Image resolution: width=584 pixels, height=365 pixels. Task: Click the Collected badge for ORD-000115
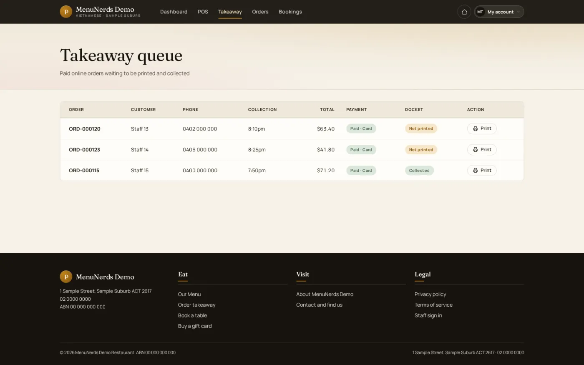pos(419,171)
